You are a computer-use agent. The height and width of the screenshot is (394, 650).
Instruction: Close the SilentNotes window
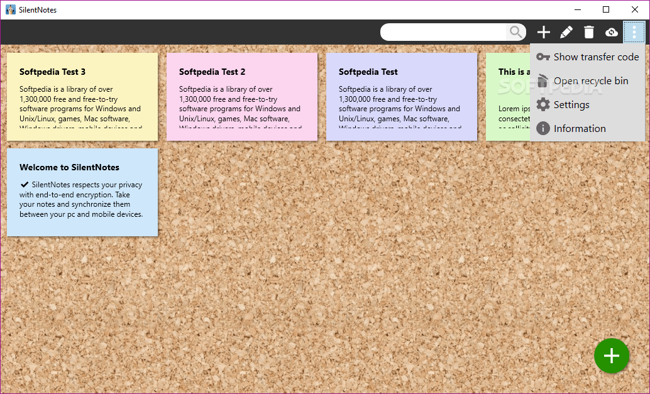[x=635, y=9]
